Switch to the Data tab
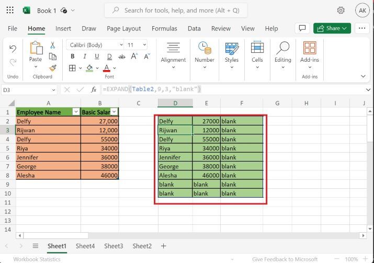 (194, 28)
